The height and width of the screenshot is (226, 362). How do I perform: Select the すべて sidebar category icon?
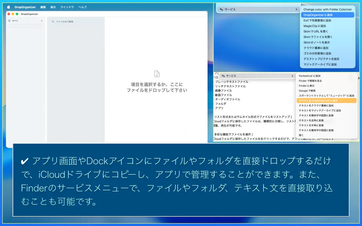point(9,21)
